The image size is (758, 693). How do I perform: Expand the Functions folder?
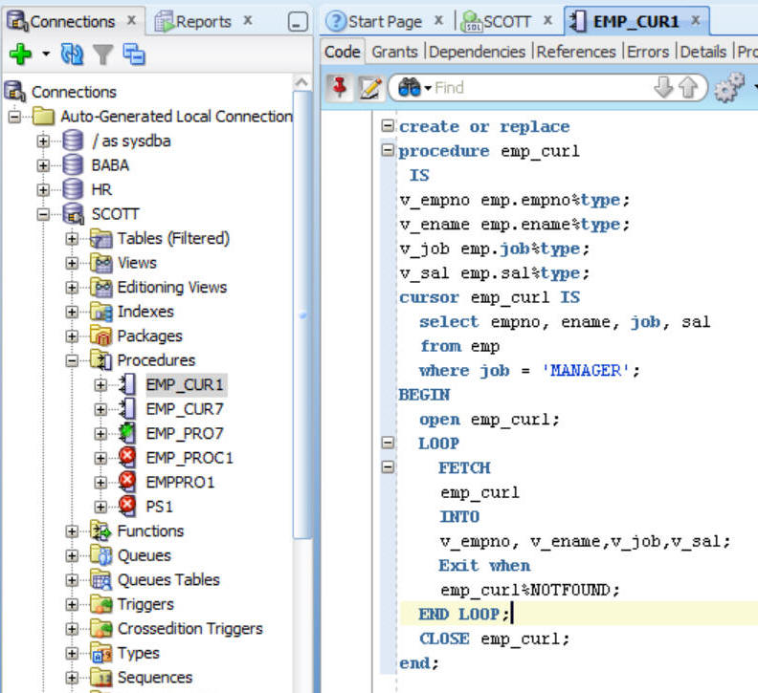[73, 531]
